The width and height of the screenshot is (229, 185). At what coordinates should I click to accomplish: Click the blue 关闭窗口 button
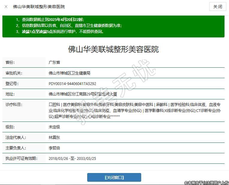pyautogui.click(x=114, y=177)
